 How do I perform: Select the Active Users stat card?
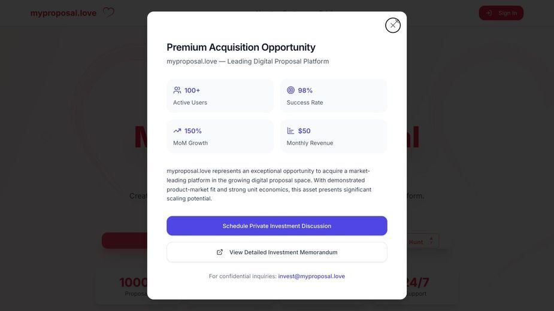[x=220, y=96]
